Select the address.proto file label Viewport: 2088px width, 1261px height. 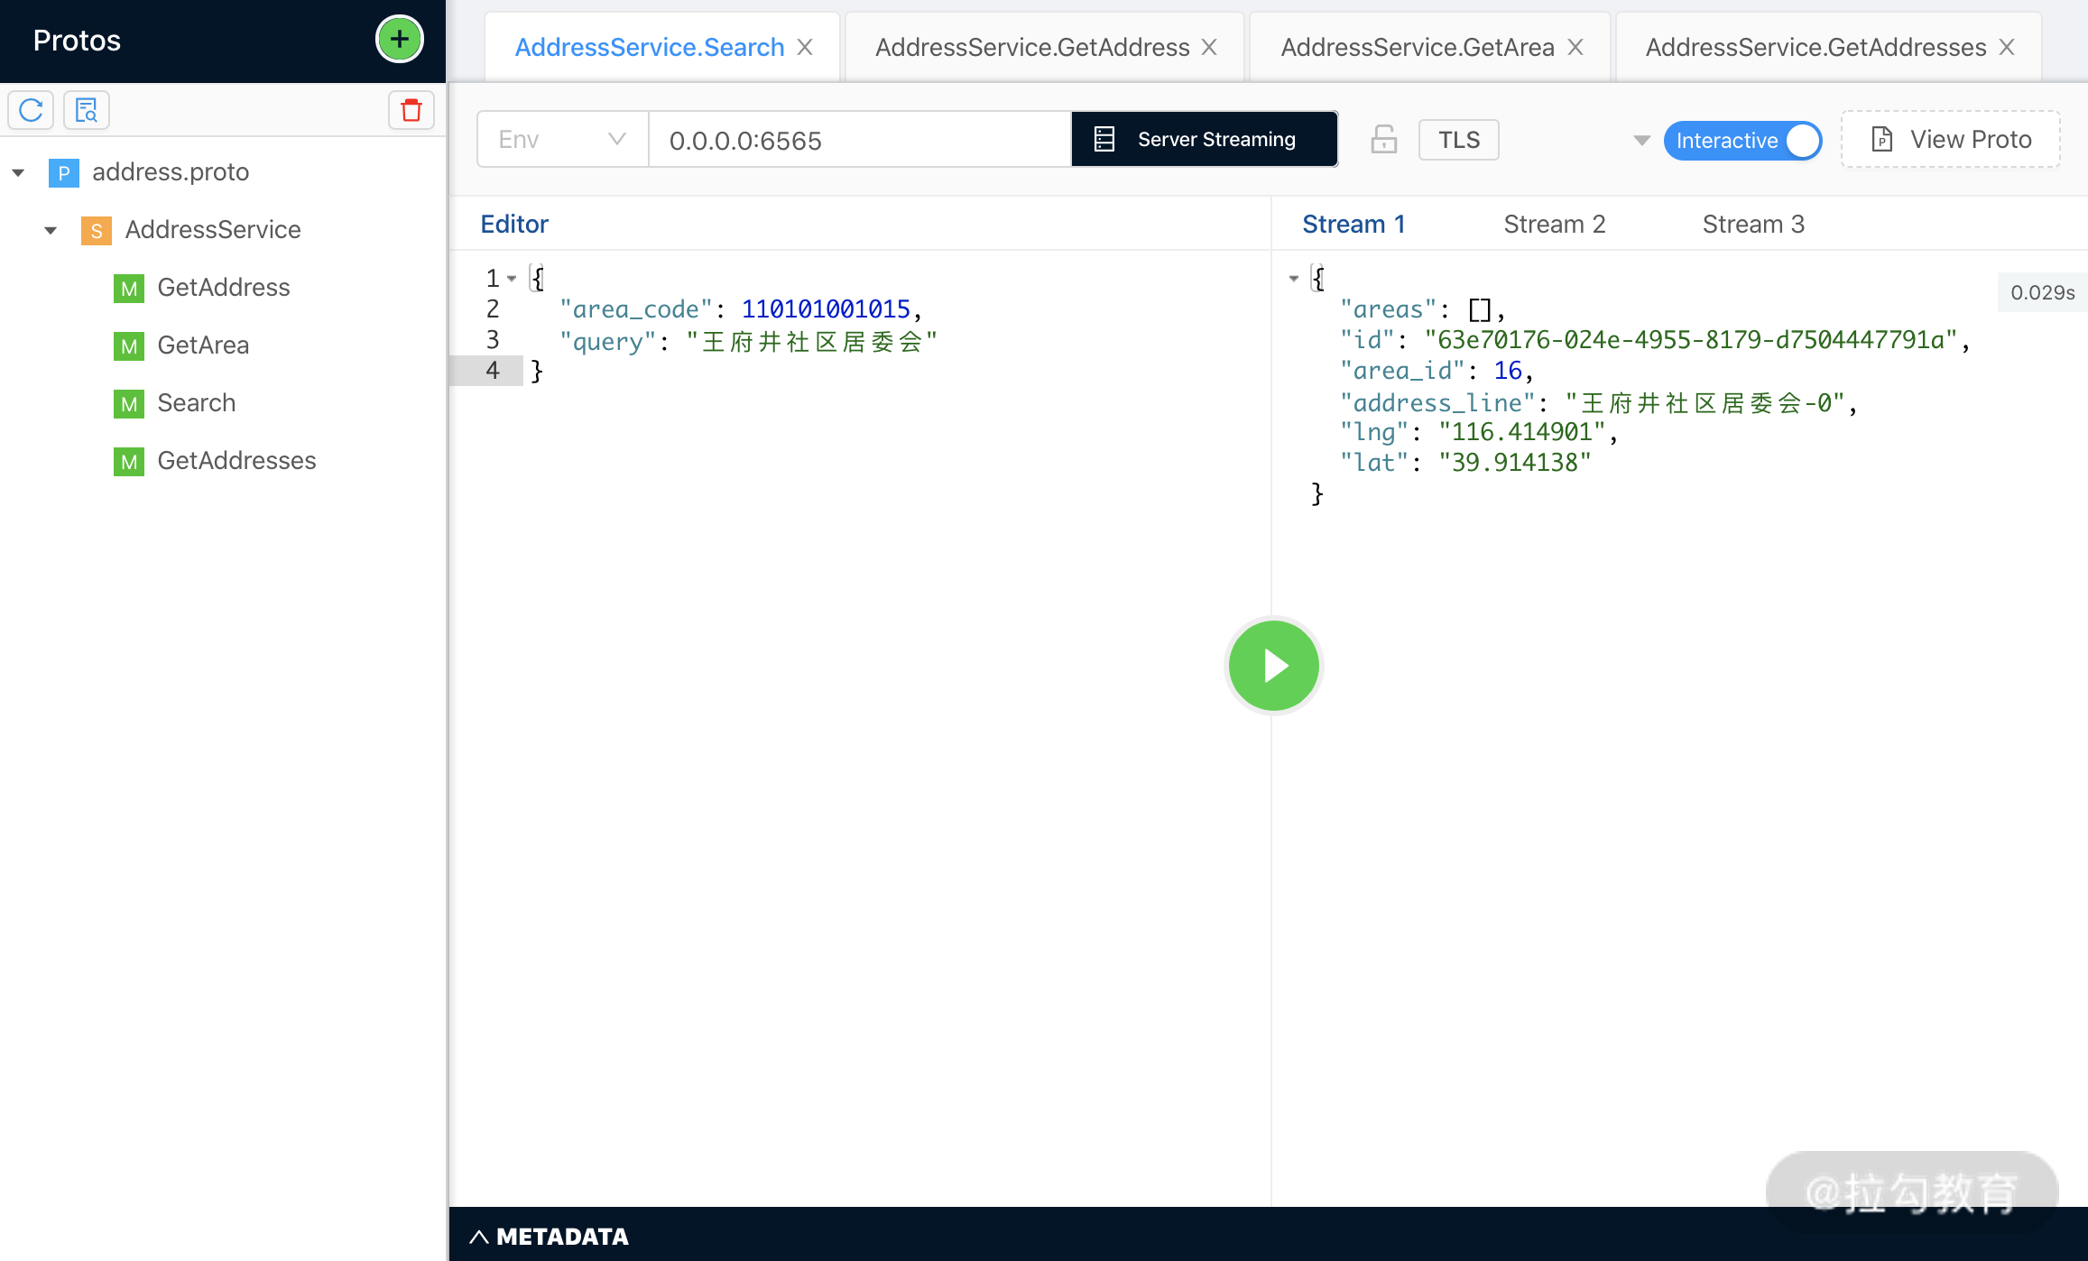[171, 172]
